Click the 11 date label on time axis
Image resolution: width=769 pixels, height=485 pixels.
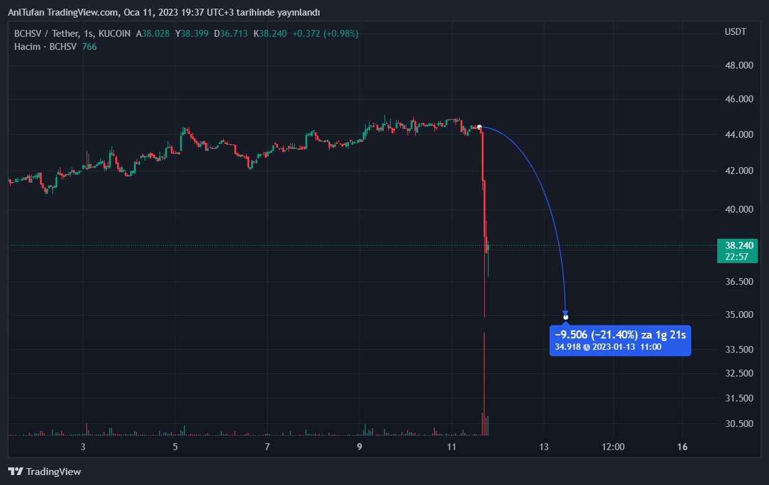452,446
